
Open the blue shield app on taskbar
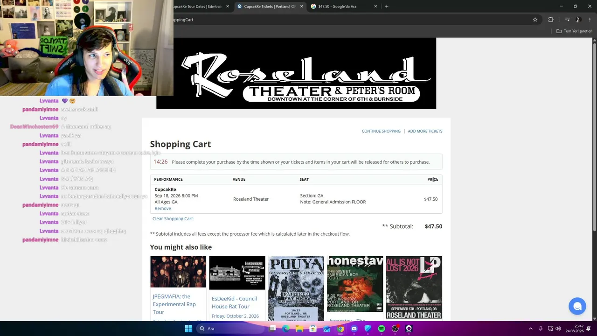(368, 329)
